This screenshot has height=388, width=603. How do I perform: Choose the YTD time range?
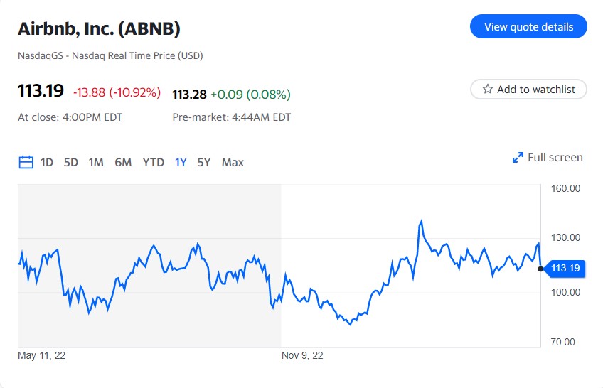click(154, 163)
